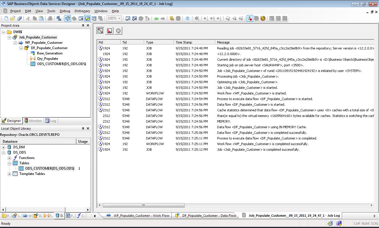
Task: Switch to the Designer tab
Action: coord(11,121)
